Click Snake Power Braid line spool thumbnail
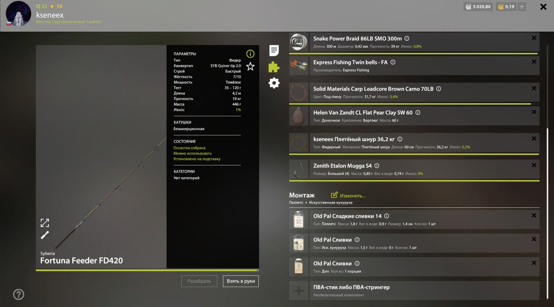Image resolution: width=554 pixels, height=307 pixels. click(x=299, y=42)
